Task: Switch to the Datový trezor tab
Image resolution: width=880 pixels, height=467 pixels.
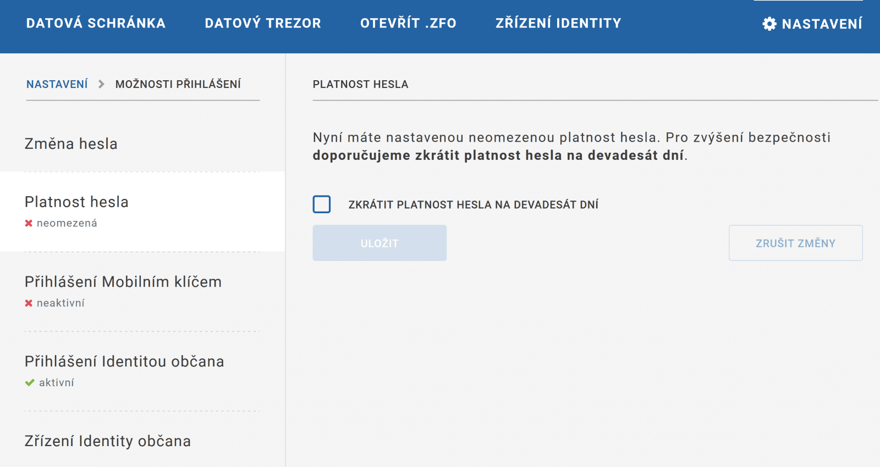Action: [263, 23]
